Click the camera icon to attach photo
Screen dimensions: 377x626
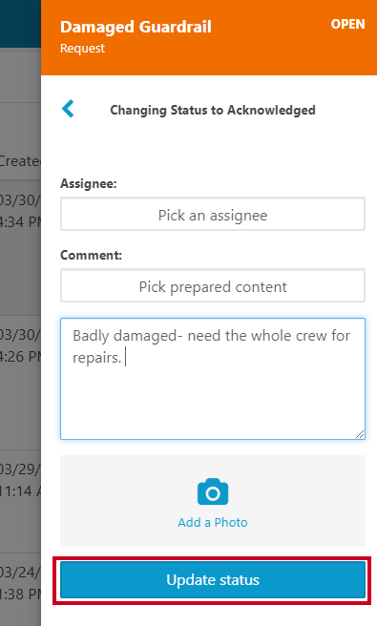pos(213,491)
